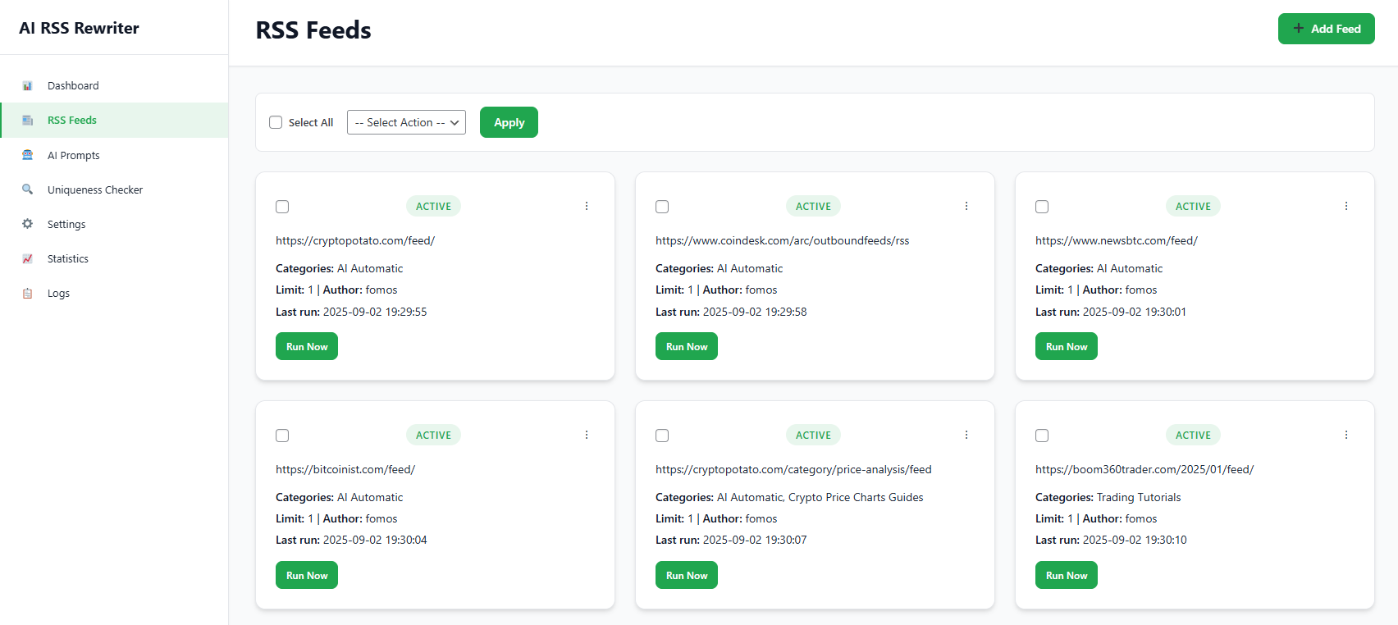Tick the checkbox on newsbtc.com feed card
The image size is (1398, 625).
[x=1042, y=207]
